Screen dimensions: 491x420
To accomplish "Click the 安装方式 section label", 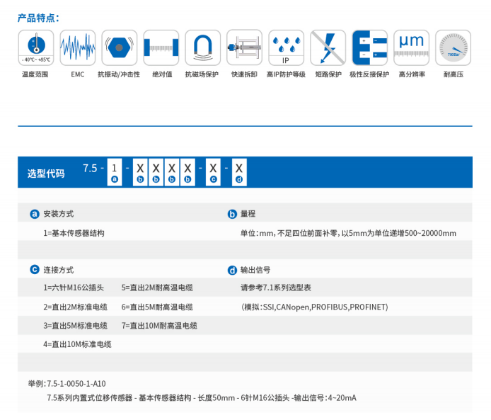I will point(58,214).
